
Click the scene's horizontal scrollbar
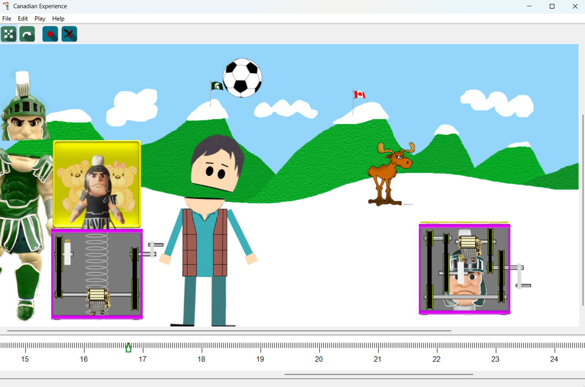point(229,331)
